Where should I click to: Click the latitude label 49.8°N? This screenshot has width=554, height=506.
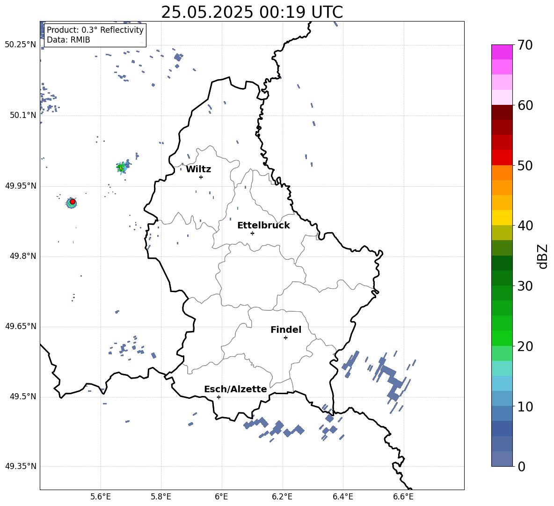[22, 256]
